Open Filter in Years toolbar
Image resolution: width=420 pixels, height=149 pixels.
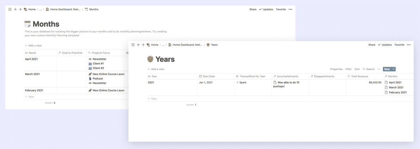(x=348, y=69)
